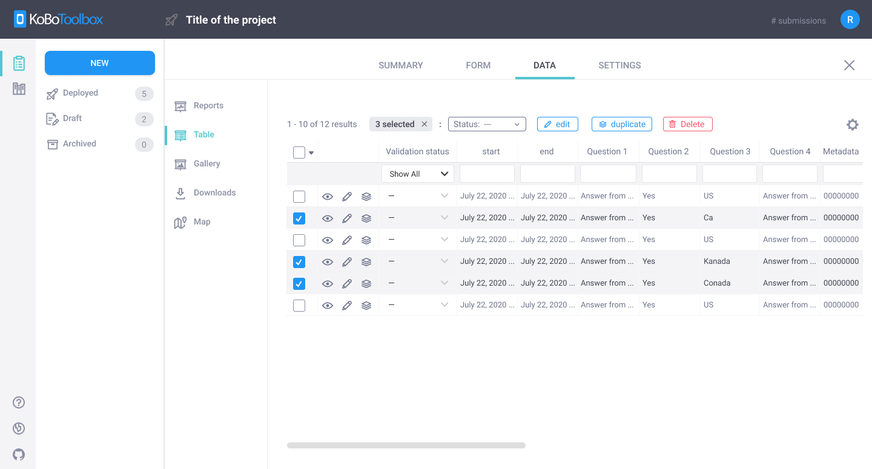Duplicate the selected submissions
This screenshot has height=469, width=872.
tap(622, 123)
